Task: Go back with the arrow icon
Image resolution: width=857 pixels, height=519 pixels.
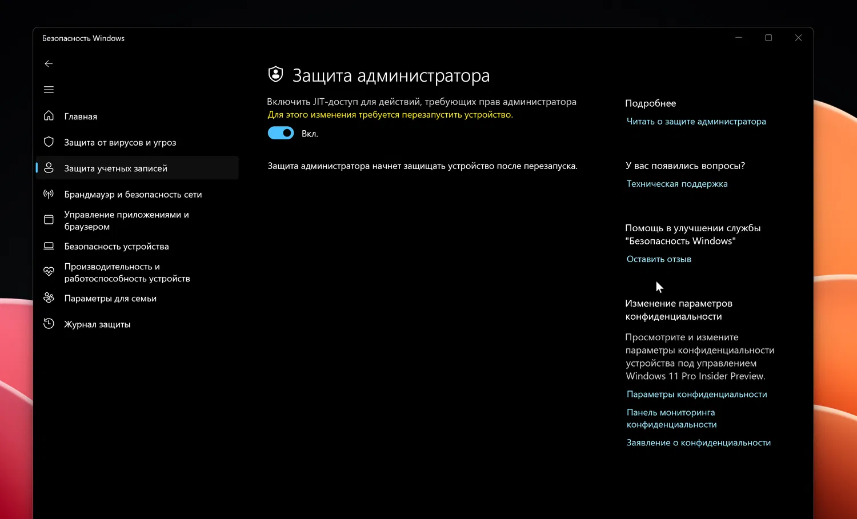Action: [x=49, y=64]
